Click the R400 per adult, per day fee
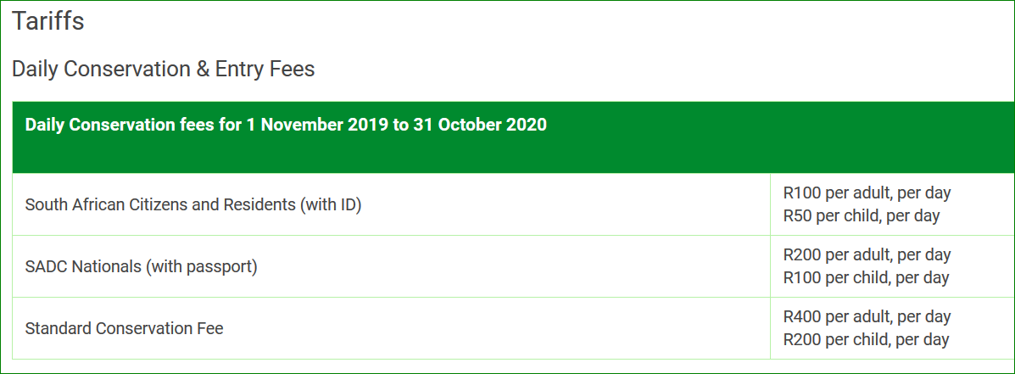The image size is (1015, 374). coord(867,317)
